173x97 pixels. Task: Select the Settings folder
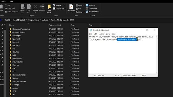click(x=16, y=85)
